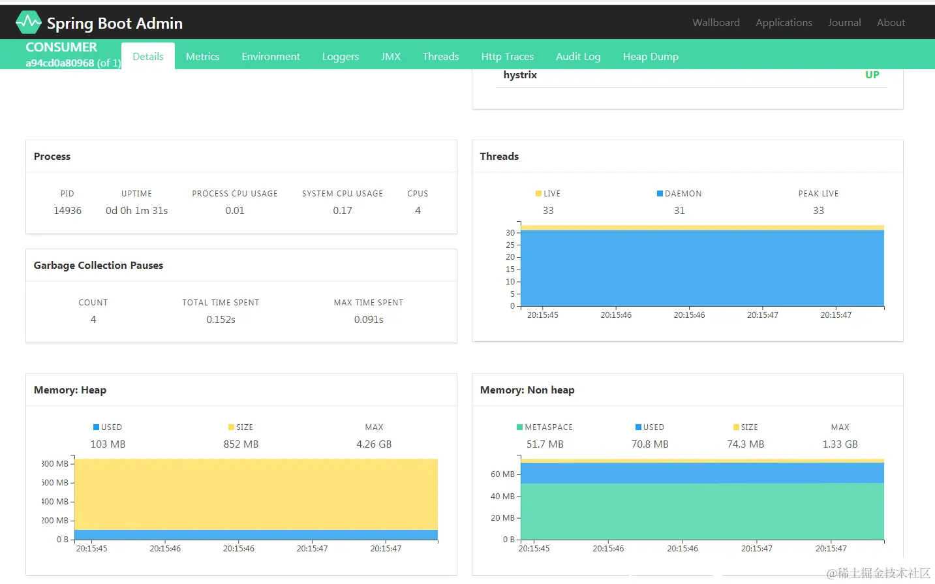935x584 pixels.
Task: Click instance id a94cd0a80968
Action: pyautogui.click(x=60, y=63)
